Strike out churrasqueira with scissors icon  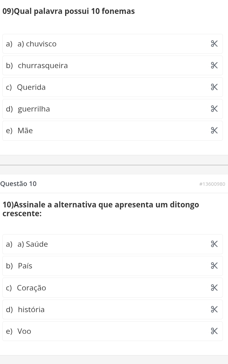214,65
